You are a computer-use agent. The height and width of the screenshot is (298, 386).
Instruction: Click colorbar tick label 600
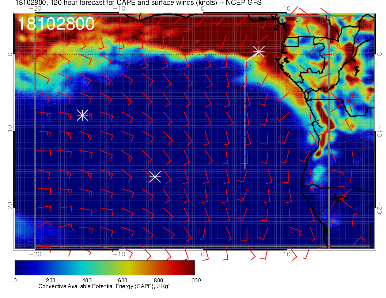tap(122, 280)
